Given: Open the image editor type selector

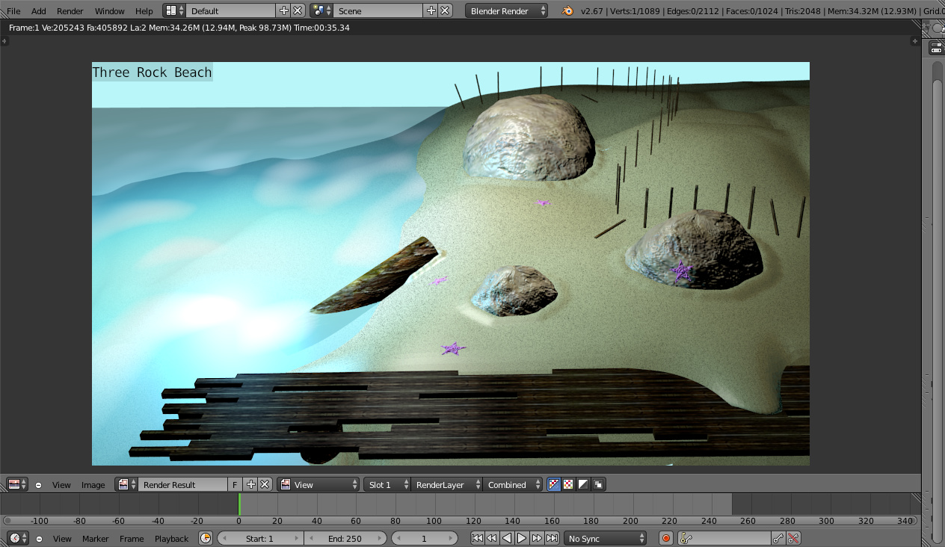Looking at the screenshot, I should pos(17,484).
